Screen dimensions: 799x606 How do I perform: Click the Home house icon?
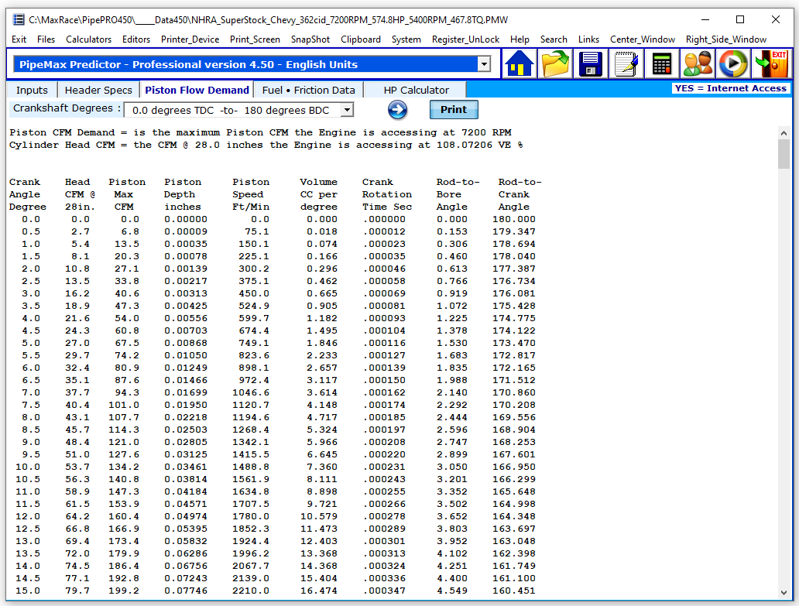(520, 64)
